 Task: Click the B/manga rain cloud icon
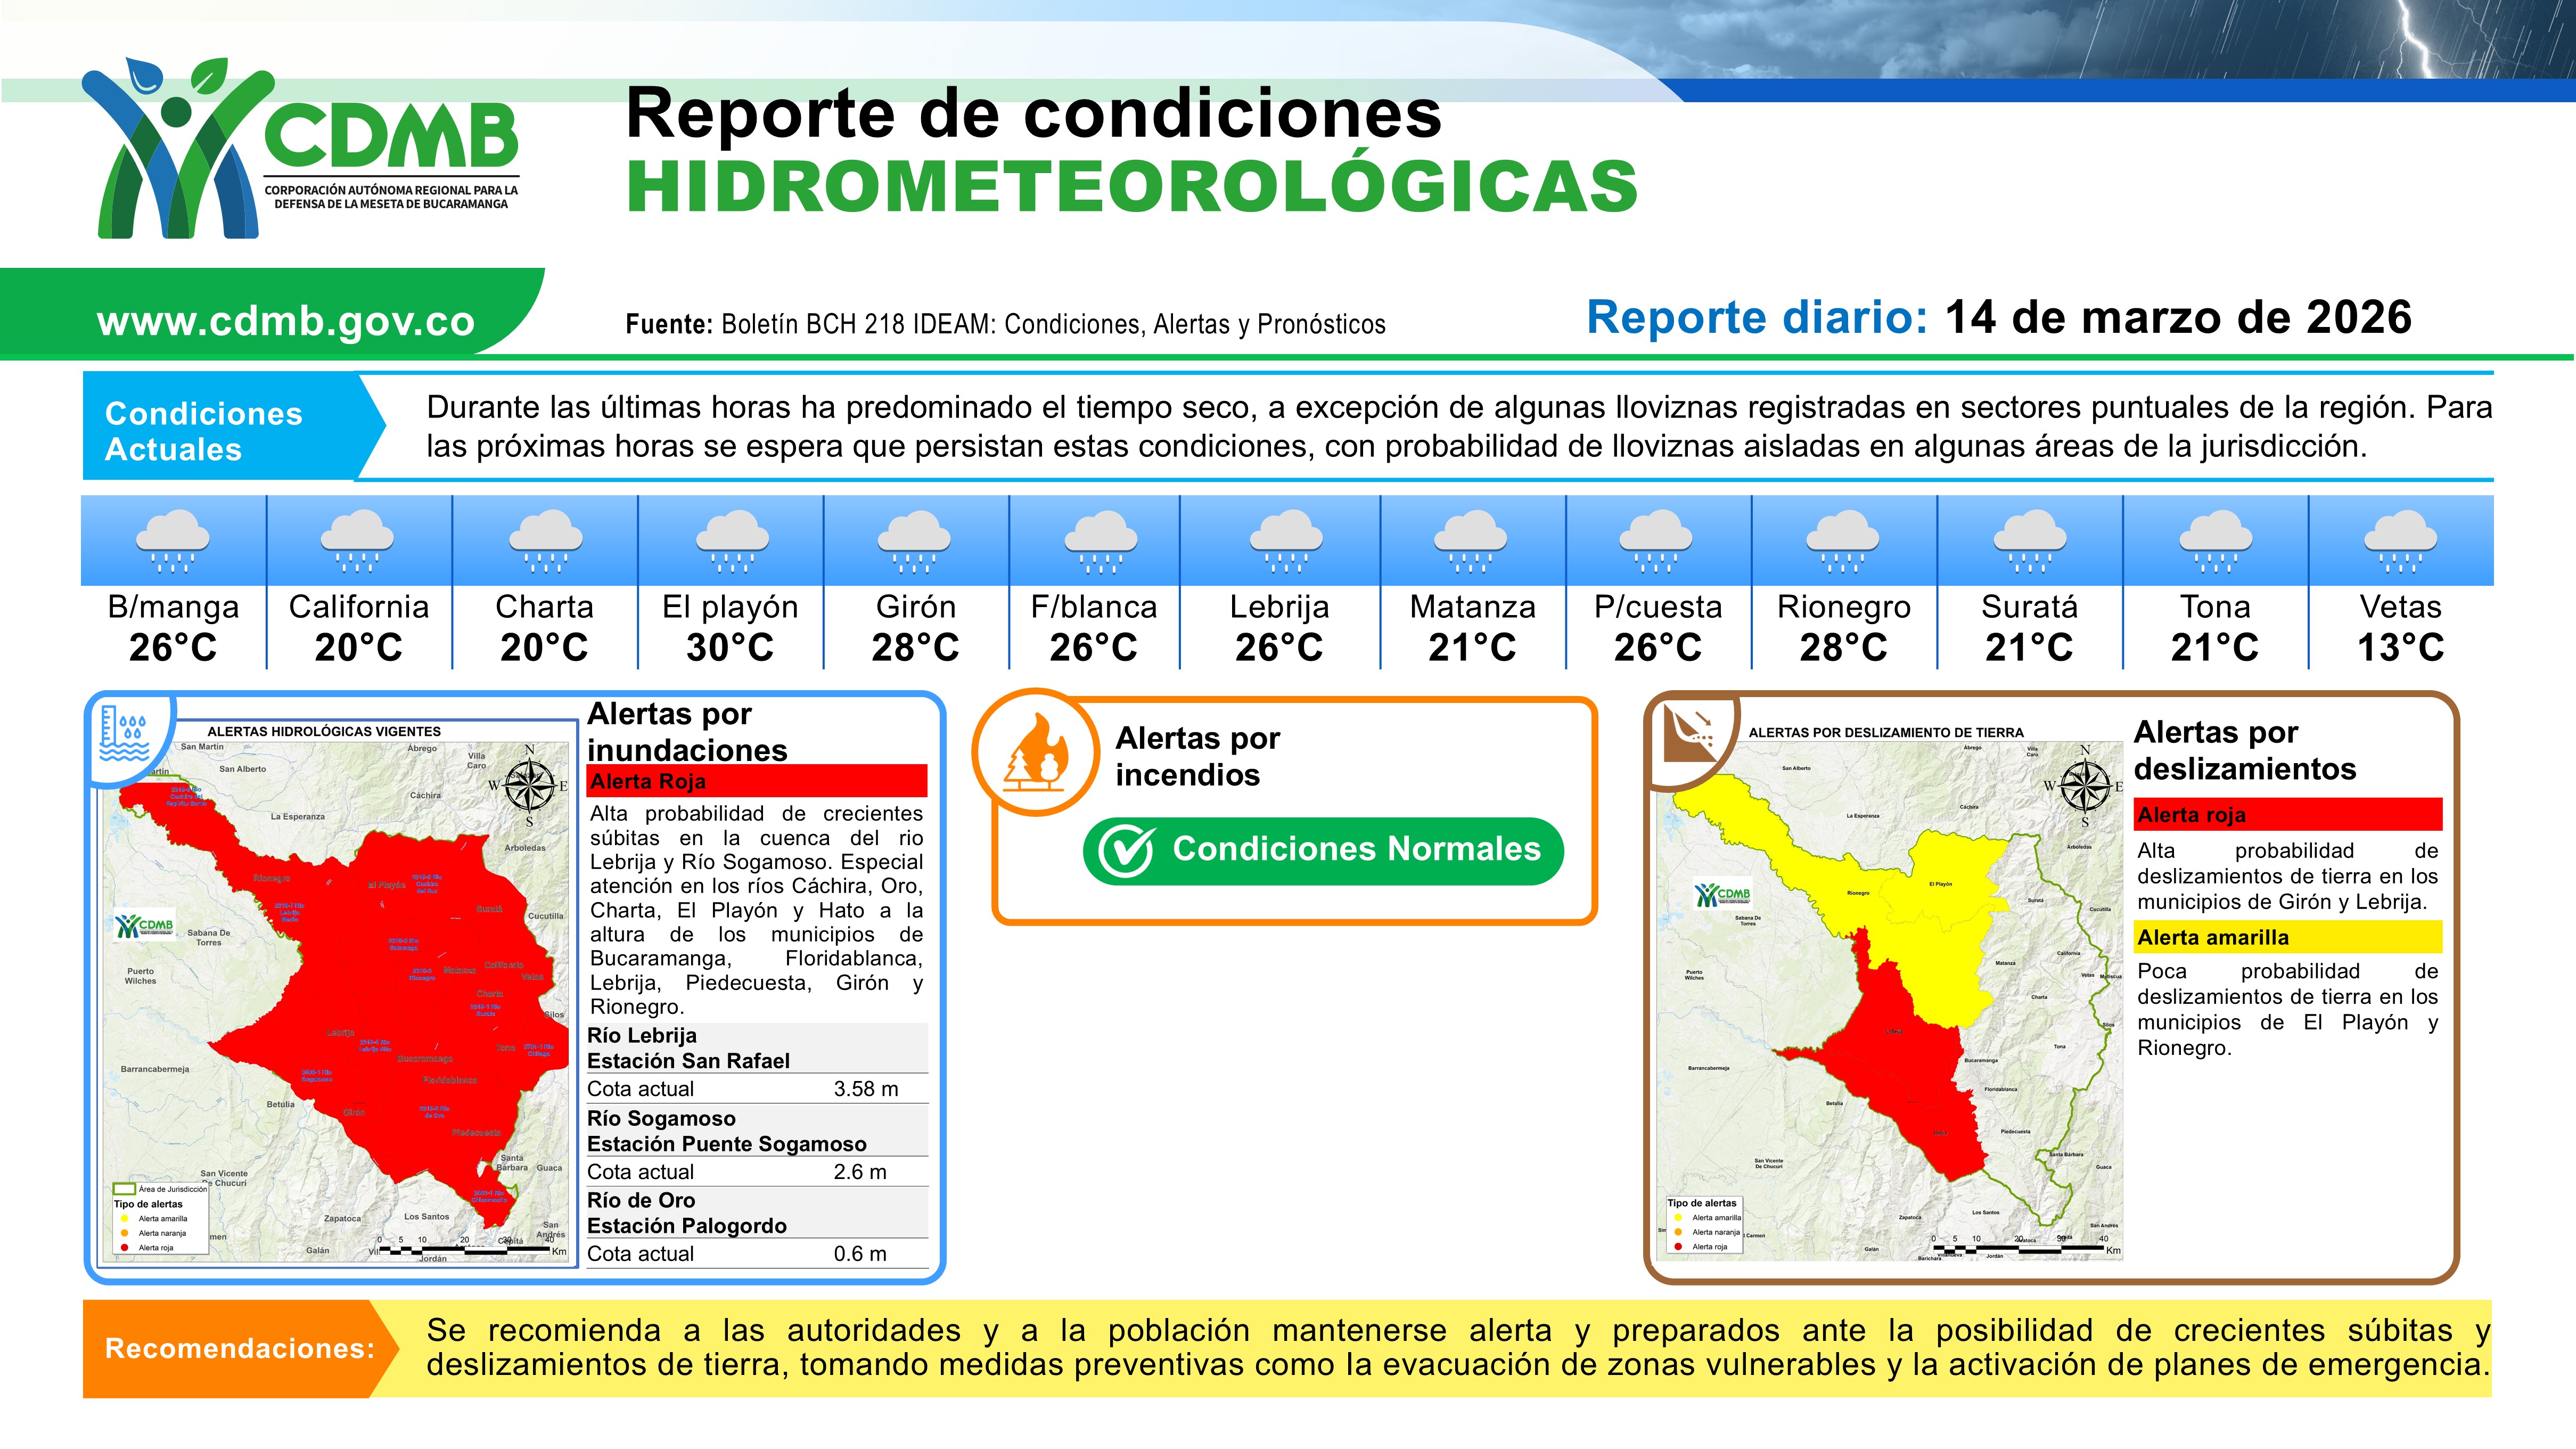point(173,541)
